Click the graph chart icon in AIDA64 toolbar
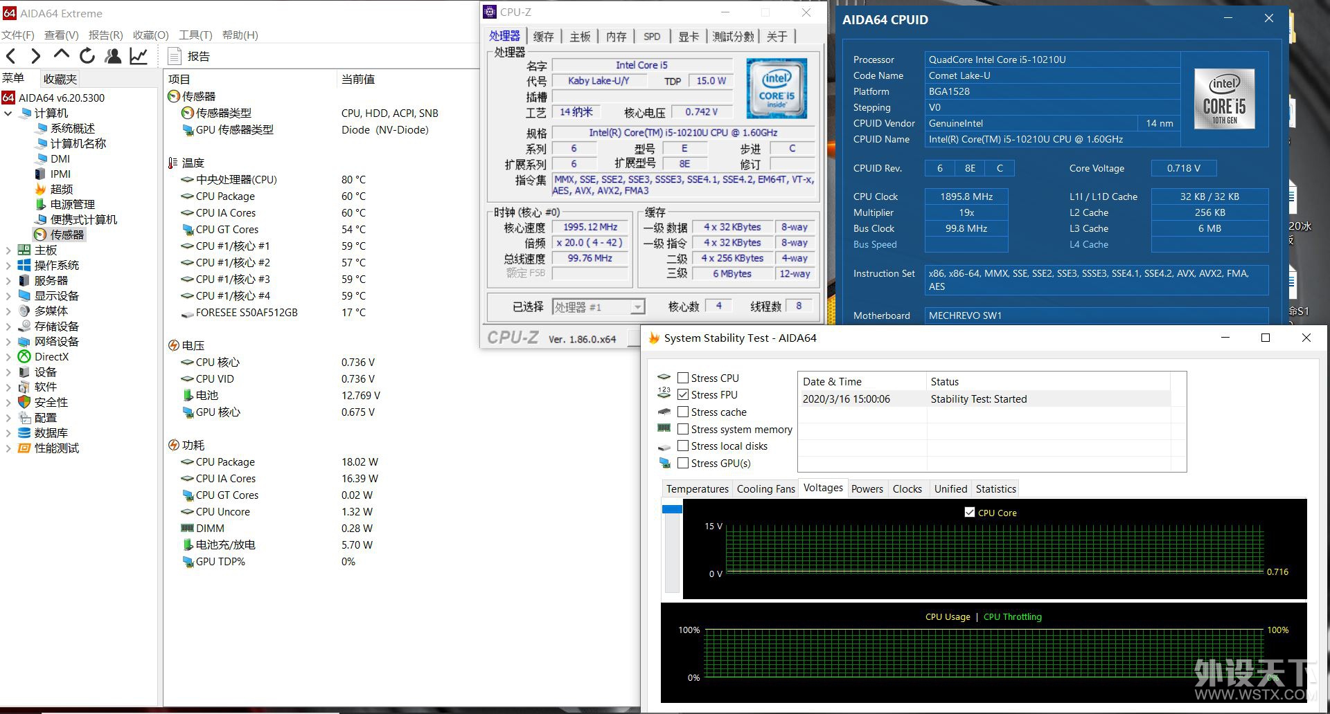Image resolution: width=1330 pixels, height=714 pixels. (139, 56)
